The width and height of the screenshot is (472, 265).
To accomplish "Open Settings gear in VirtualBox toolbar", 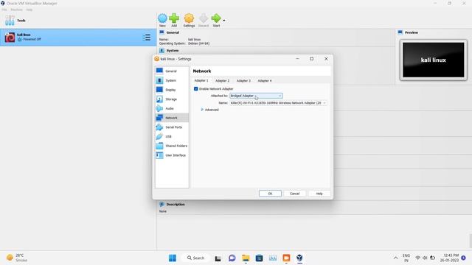I will tap(189, 20).
